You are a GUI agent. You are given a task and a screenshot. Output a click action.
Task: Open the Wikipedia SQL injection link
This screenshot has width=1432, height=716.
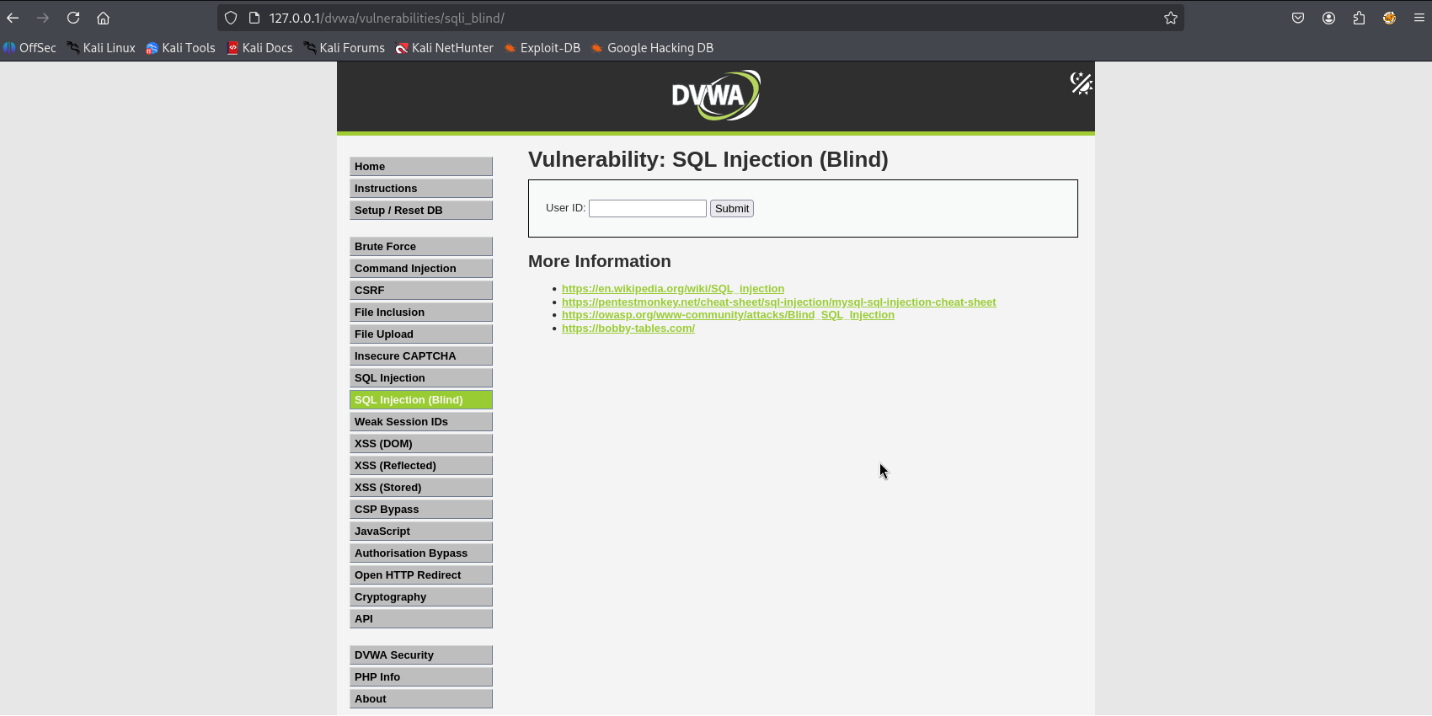(673, 289)
